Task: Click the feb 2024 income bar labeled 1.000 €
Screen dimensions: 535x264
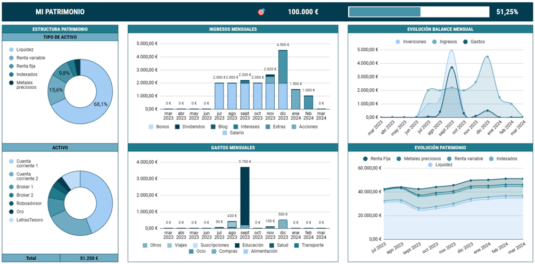Action: (308, 103)
